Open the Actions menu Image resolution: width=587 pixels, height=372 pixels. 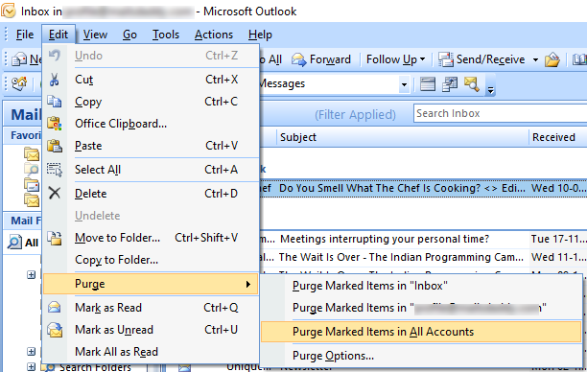[214, 35]
